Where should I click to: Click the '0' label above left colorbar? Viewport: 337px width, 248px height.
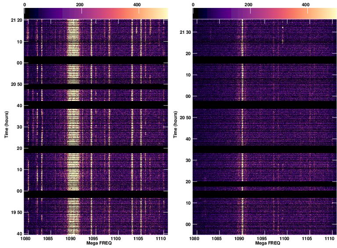click(x=25, y=4)
